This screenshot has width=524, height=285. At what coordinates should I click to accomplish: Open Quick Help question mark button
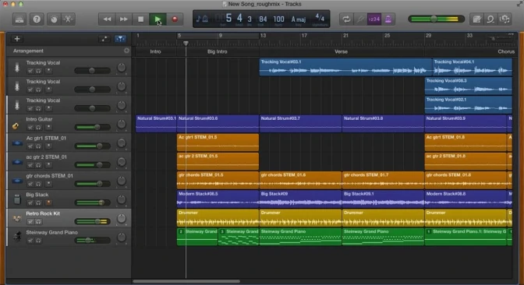[x=37, y=19]
